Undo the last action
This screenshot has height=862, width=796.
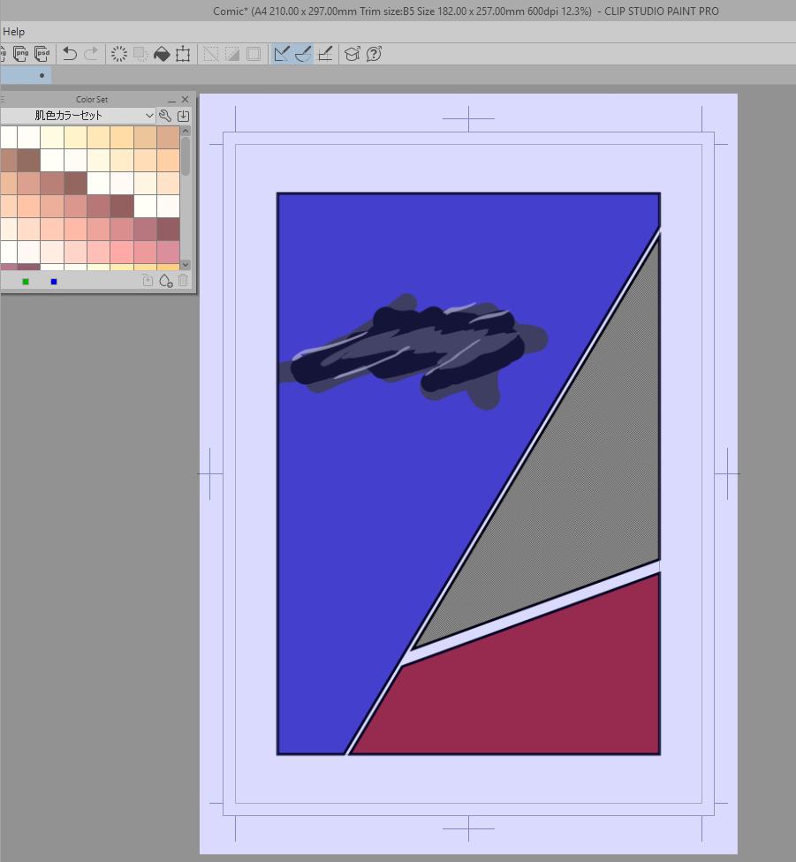(x=69, y=53)
